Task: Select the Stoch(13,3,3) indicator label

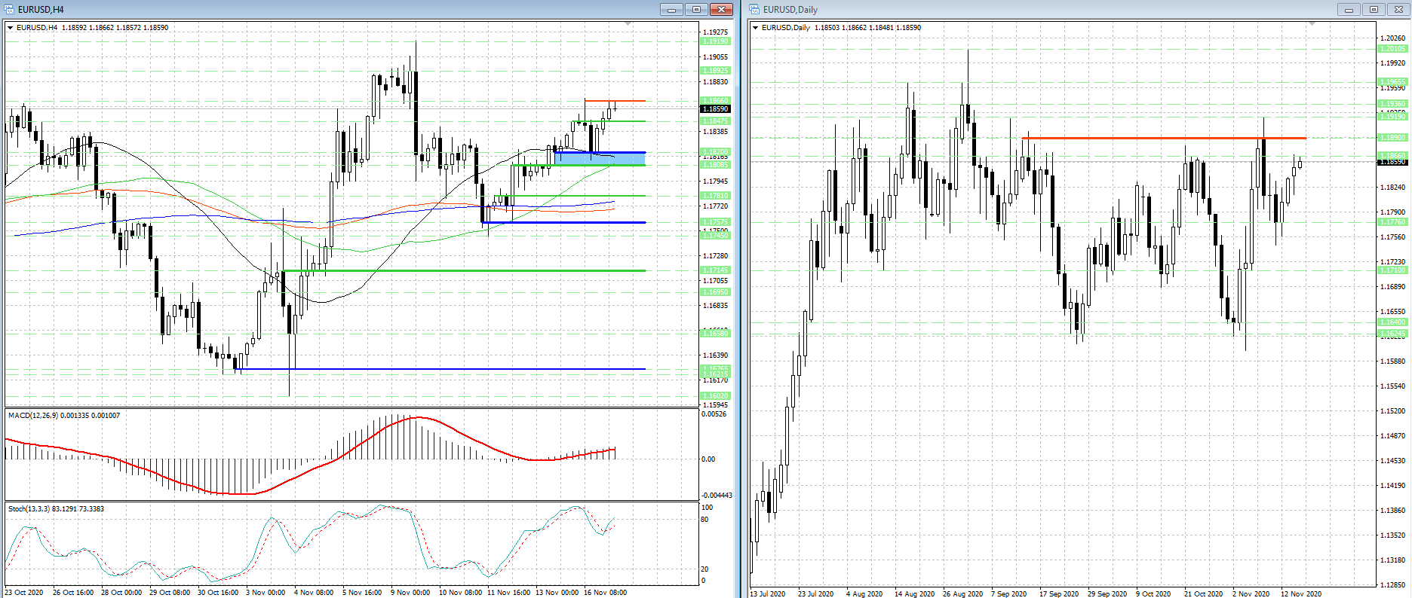Action: [x=57, y=509]
